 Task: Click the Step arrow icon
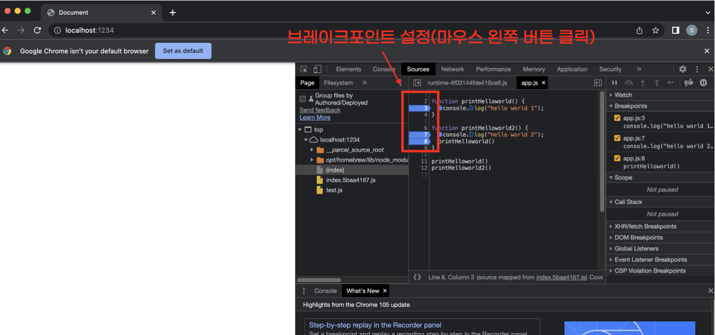point(670,82)
